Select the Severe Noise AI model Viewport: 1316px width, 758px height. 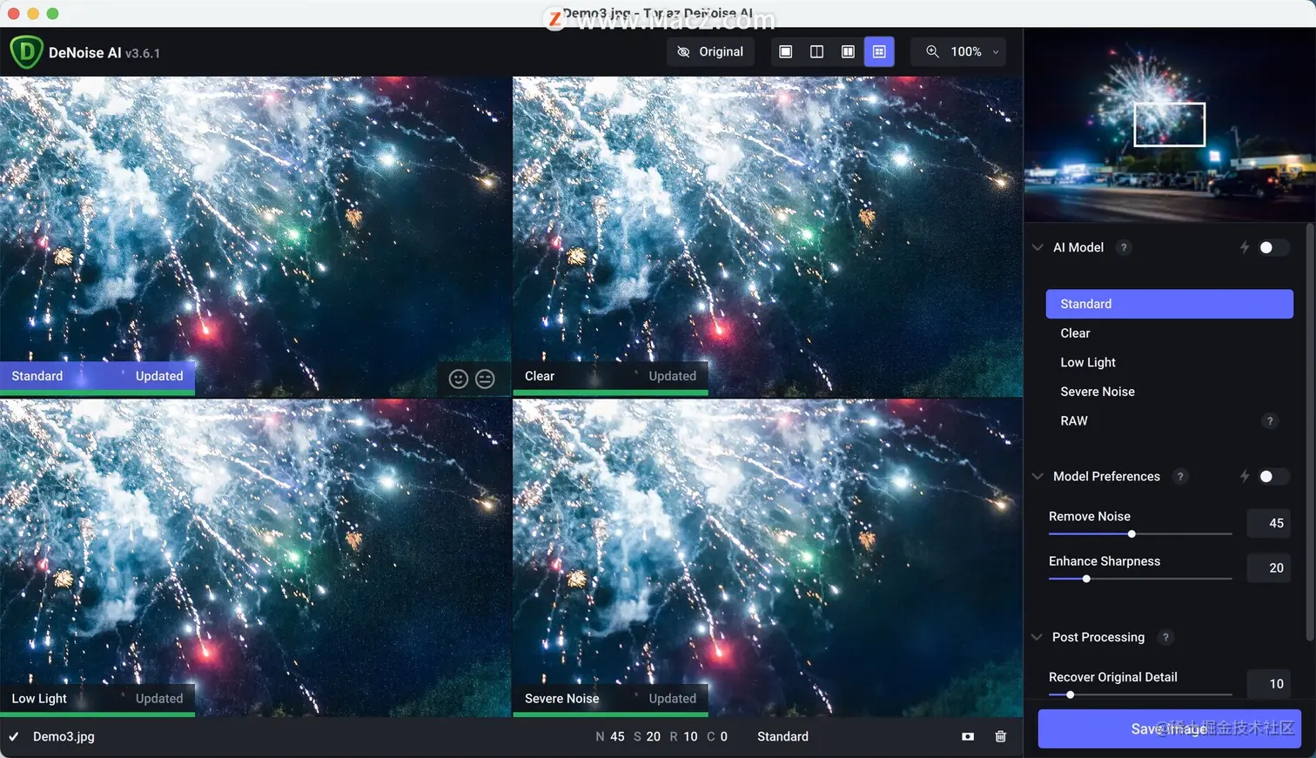click(1169, 392)
